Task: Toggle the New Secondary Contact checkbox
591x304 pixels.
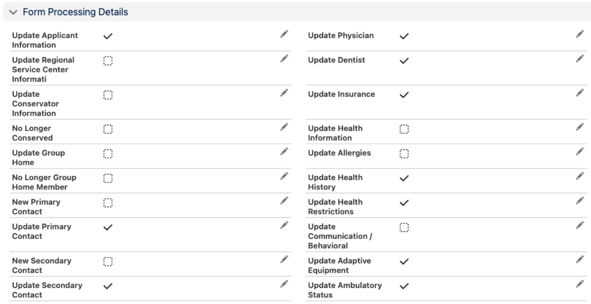Action: 108,262
